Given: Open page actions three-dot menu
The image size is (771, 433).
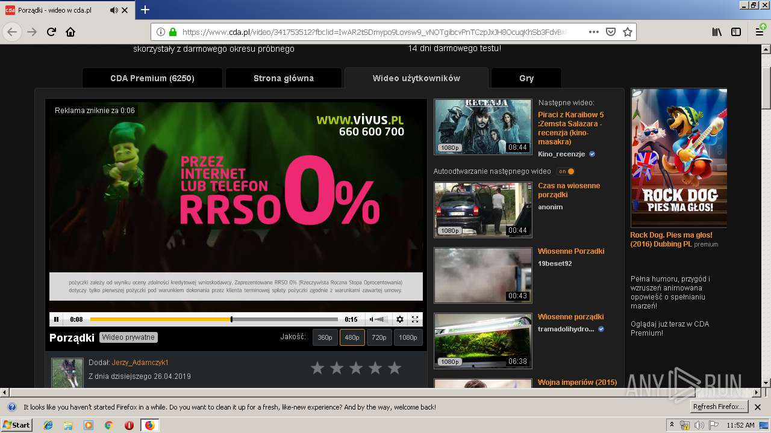Looking at the screenshot, I should (593, 32).
